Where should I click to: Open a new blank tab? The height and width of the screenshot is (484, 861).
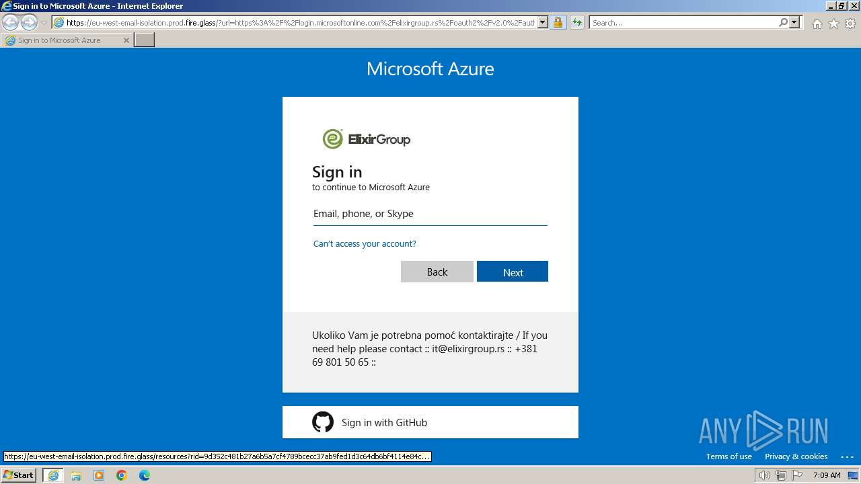[x=145, y=40]
